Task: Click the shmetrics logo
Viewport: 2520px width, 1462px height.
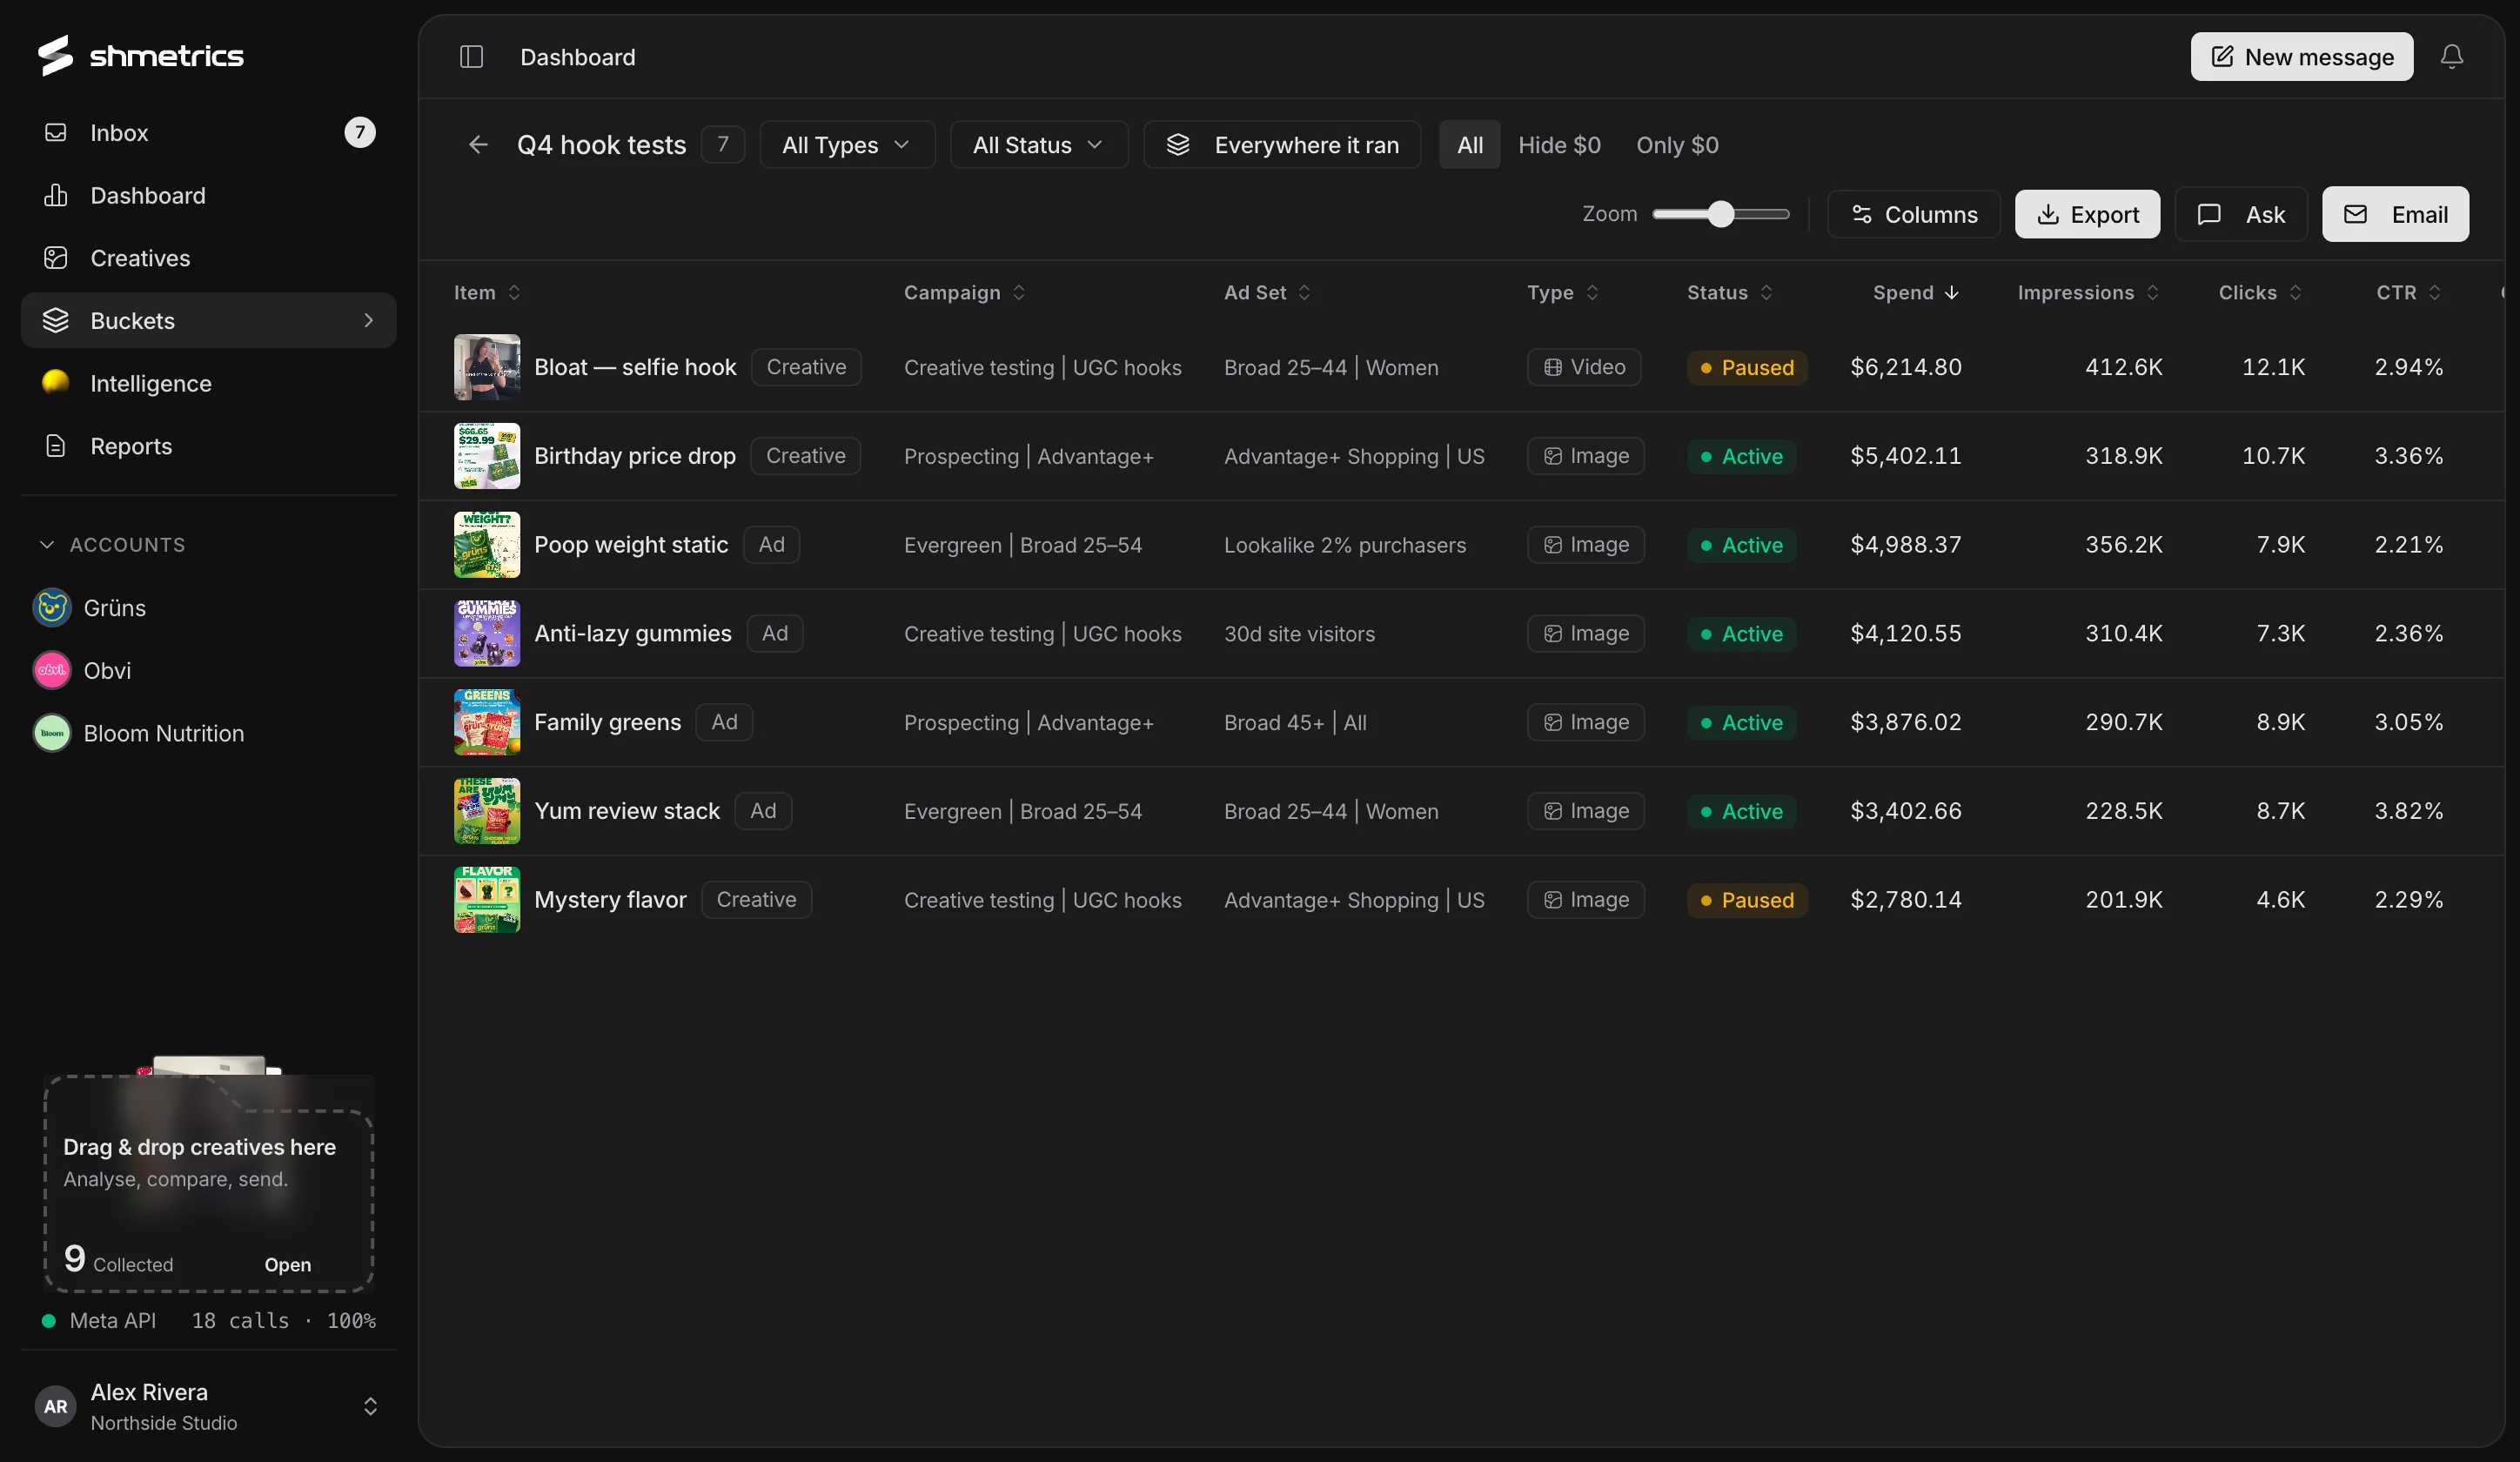Action: (141, 55)
